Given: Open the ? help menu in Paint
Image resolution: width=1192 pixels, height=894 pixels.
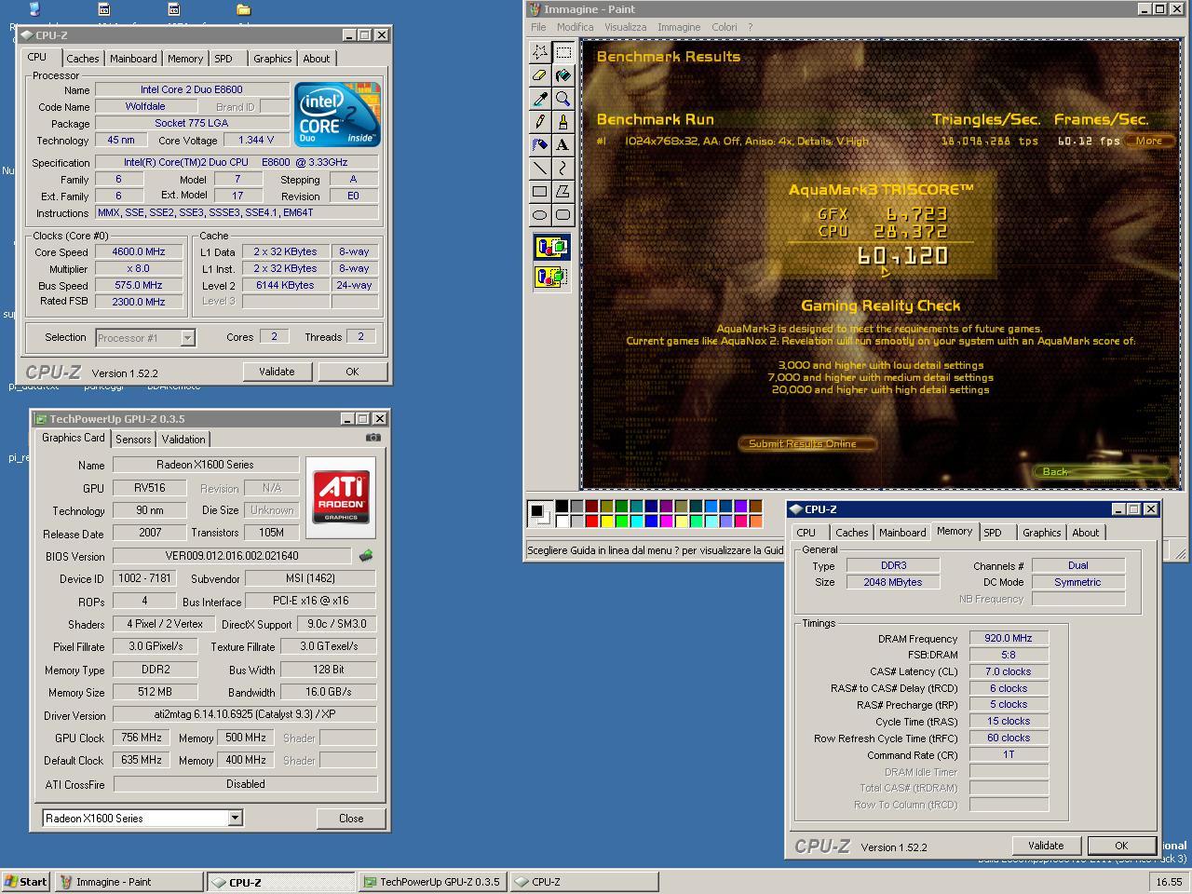Looking at the screenshot, I should (x=750, y=27).
